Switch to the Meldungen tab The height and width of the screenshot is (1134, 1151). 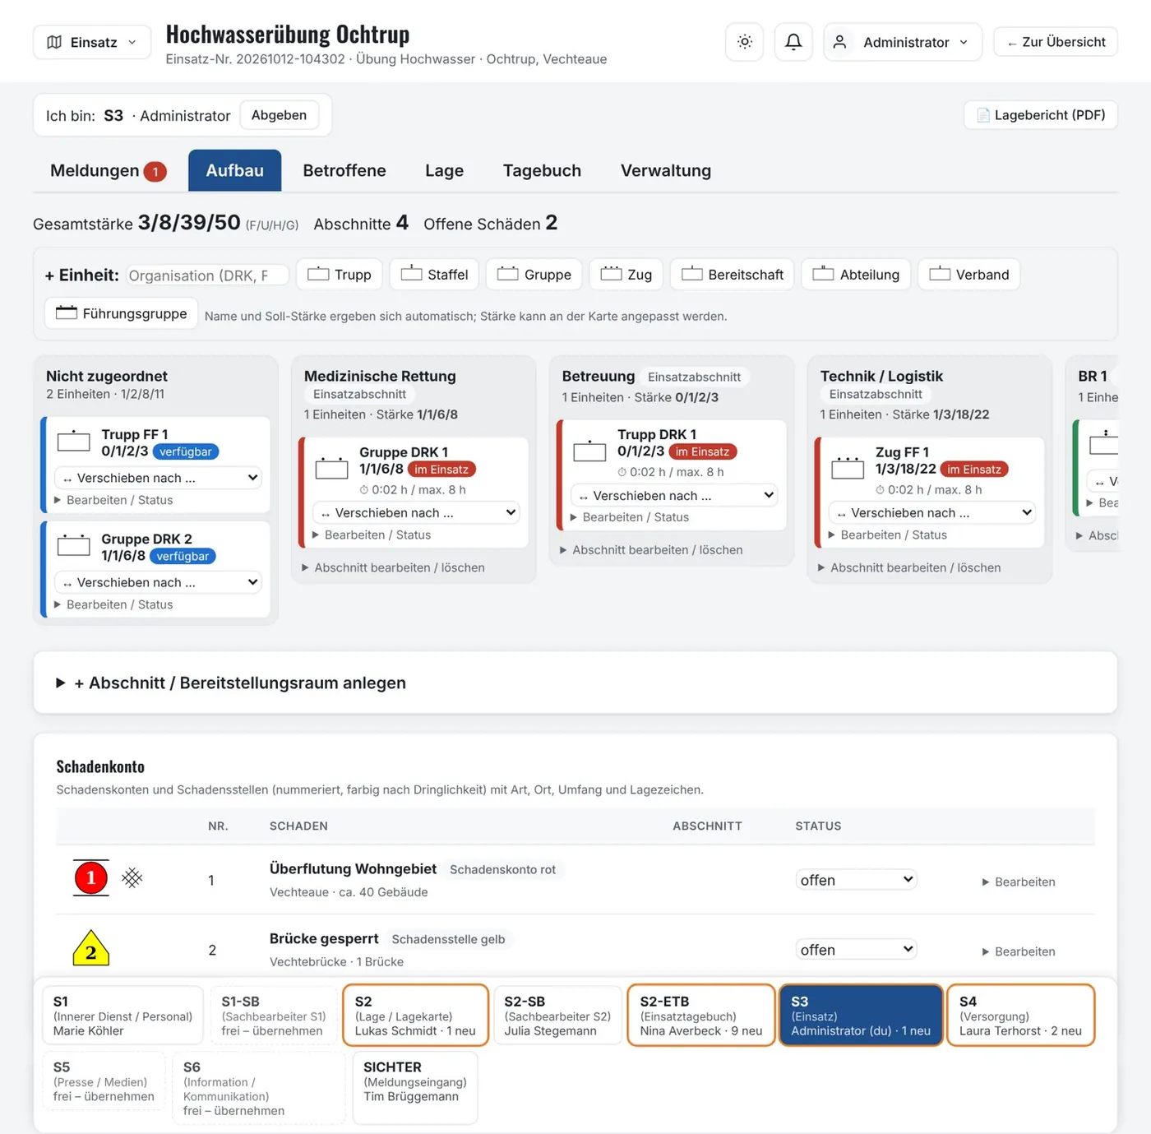[108, 170]
